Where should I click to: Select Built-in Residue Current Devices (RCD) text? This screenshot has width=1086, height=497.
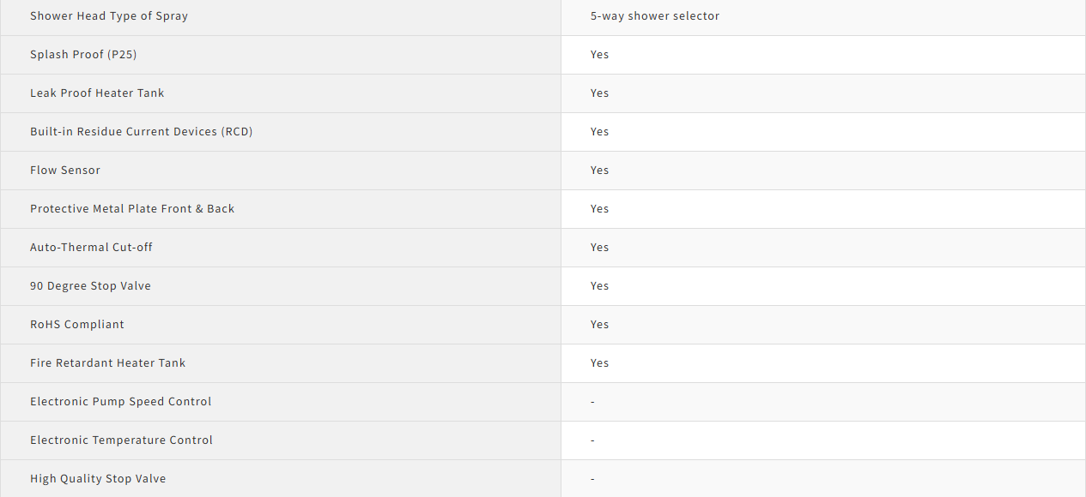(142, 132)
